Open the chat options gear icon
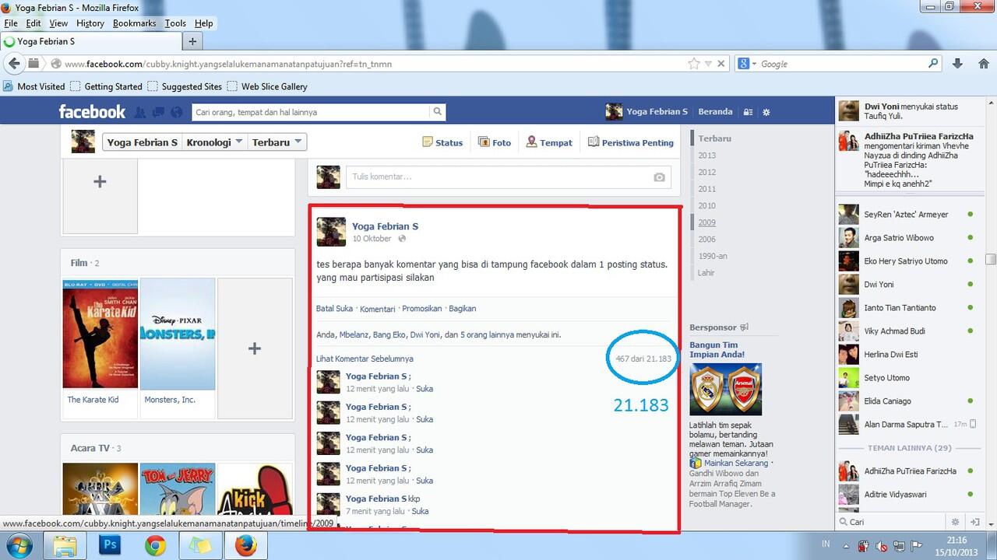The image size is (997, 560). (x=956, y=522)
